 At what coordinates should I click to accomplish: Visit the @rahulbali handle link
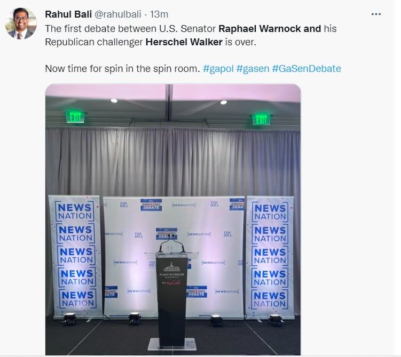point(118,14)
